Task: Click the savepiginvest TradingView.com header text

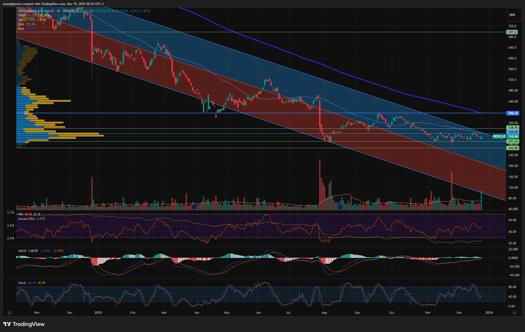Action: tap(53, 4)
